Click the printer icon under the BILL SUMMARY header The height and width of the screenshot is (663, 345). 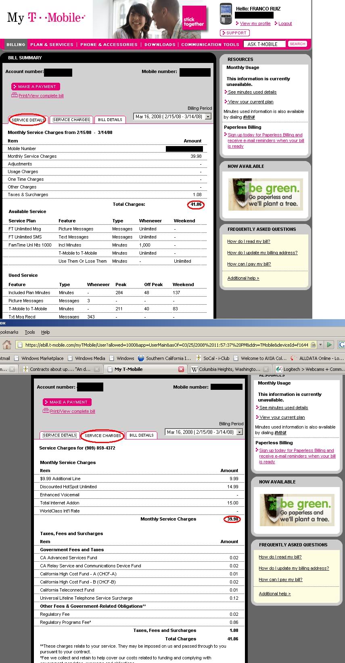tap(15, 95)
